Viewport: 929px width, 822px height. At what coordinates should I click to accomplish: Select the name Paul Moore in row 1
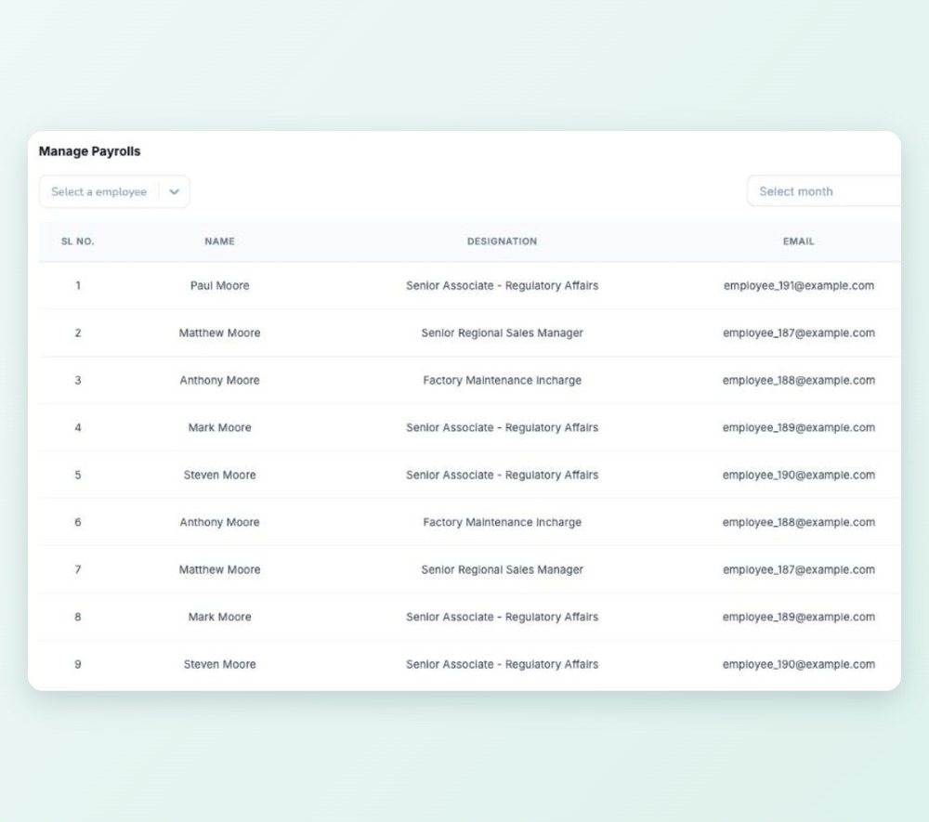tap(220, 285)
